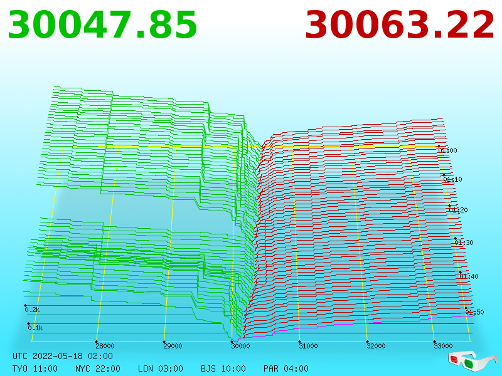Image resolution: width=502 pixels, height=376 pixels.
Task: Click the BJS 10:00 clock text
Action: 223,368
